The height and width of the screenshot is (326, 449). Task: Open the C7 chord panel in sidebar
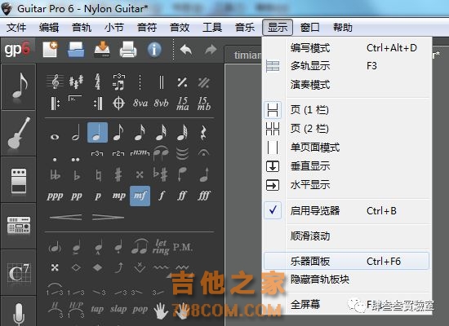[x=19, y=272]
